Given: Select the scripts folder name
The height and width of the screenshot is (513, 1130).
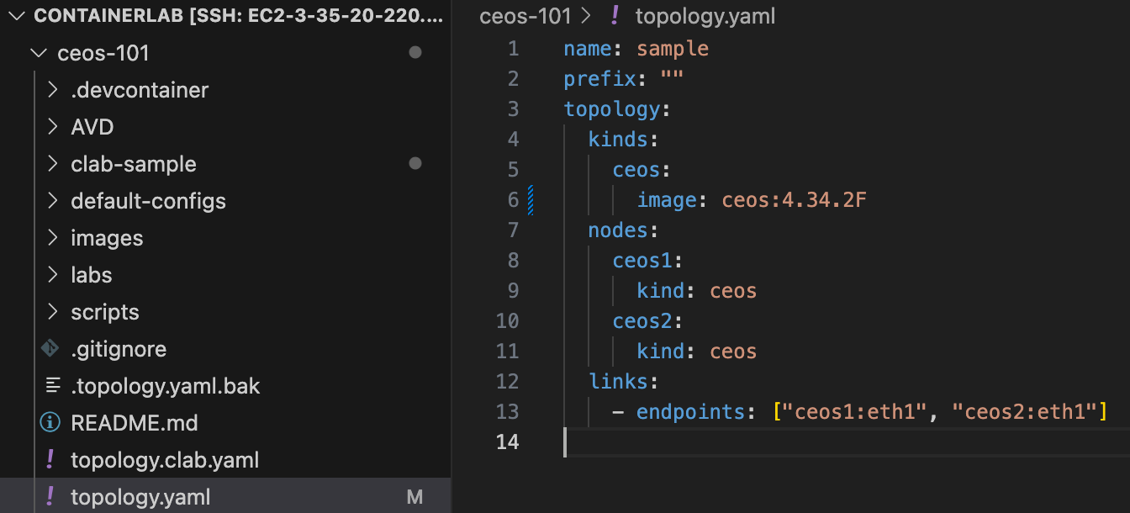Looking at the screenshot, I should [x=105, y=312].
